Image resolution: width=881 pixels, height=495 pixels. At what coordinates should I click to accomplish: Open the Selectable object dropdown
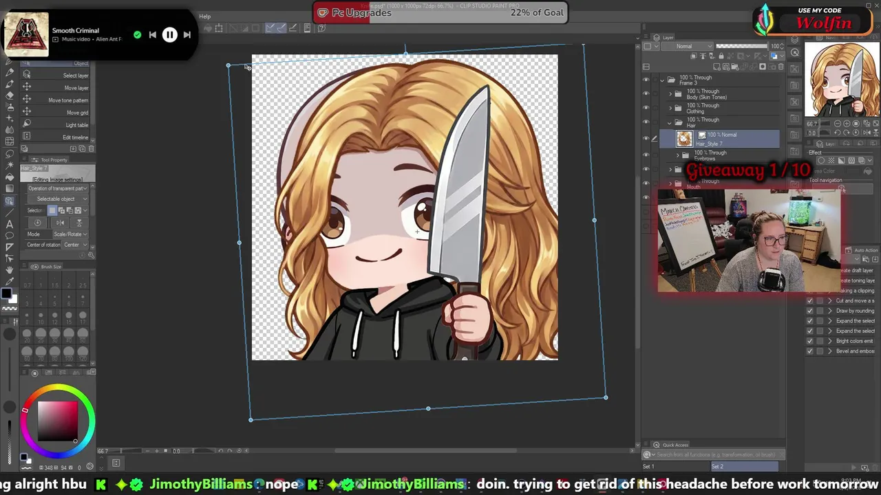[x=57, y=199]
